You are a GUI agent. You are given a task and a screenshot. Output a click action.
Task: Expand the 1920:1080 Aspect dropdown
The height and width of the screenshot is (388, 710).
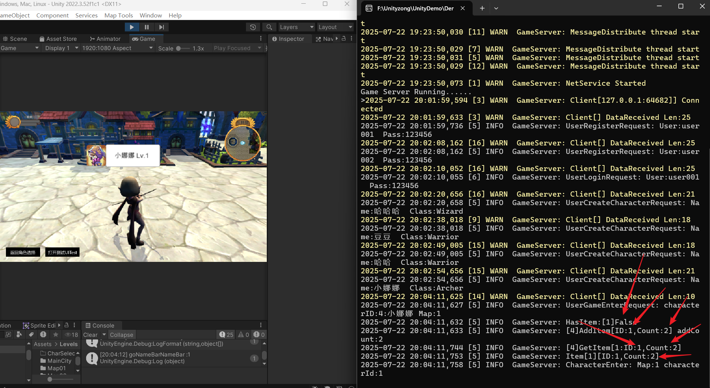point(117,48)
